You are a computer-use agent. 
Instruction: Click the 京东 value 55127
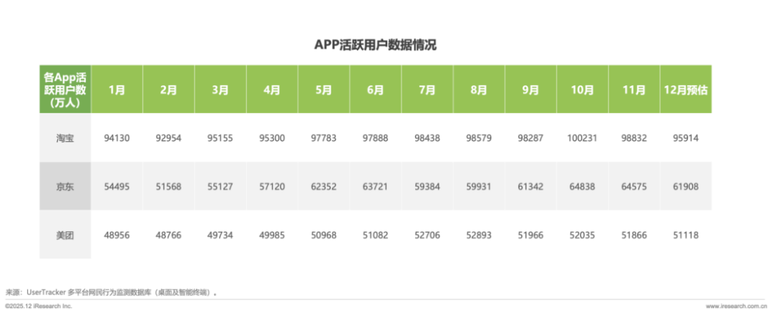(x=220, y=187)
